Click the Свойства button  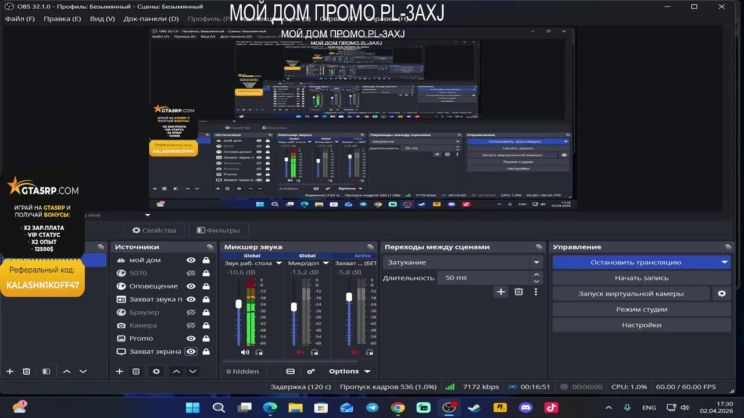(154, 230)
